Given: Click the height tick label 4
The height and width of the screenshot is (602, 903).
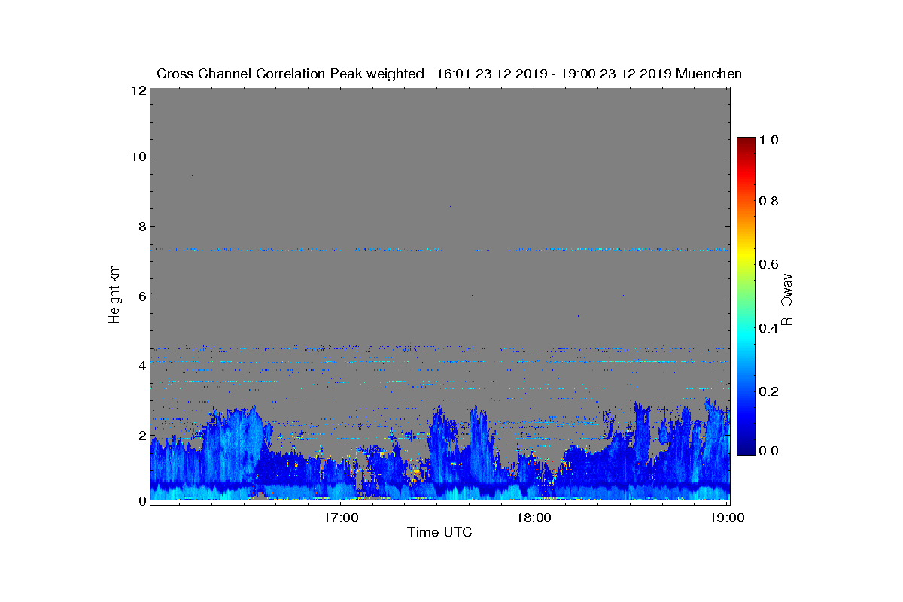Looking at the screenshot, I should click(x=141, y=366).
